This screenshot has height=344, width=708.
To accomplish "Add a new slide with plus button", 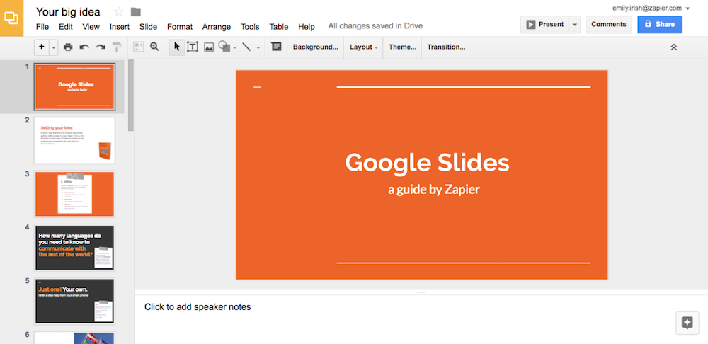I will (x=42, y=47).
